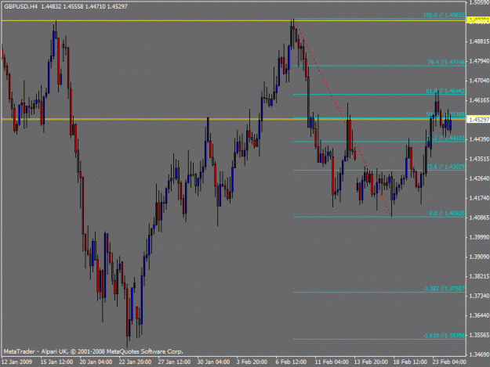Click the 1.47940 price scale value

pos(479,61)
